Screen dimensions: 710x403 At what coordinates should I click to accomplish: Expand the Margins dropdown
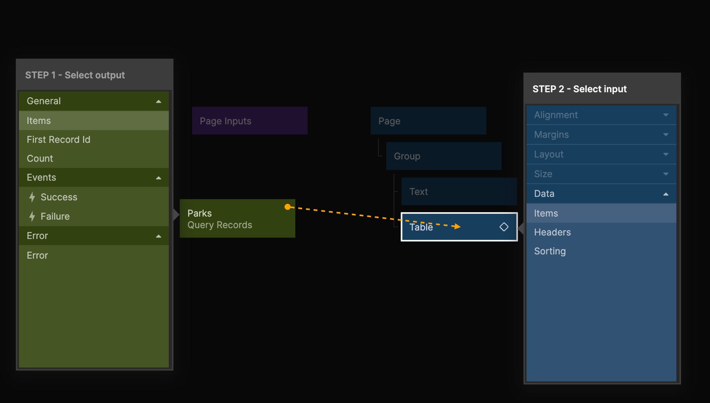tap(666, 135)
